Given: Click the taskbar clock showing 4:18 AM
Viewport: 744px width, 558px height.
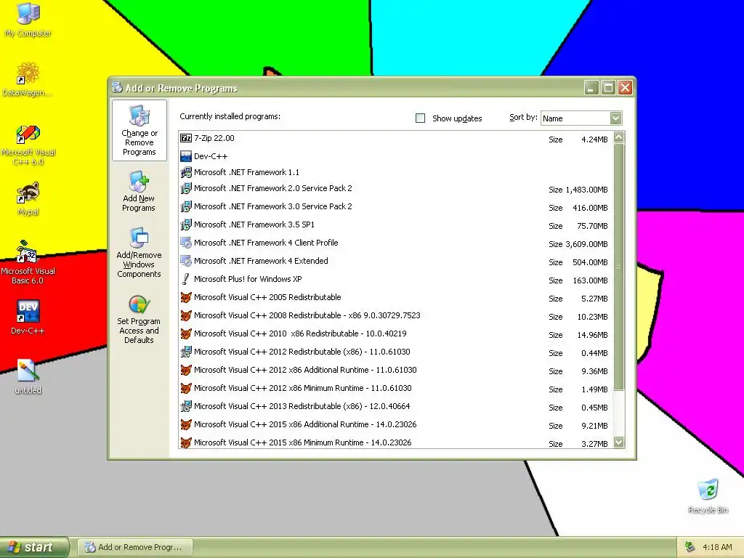Looking at the screenshot, I should pos(717,547).
